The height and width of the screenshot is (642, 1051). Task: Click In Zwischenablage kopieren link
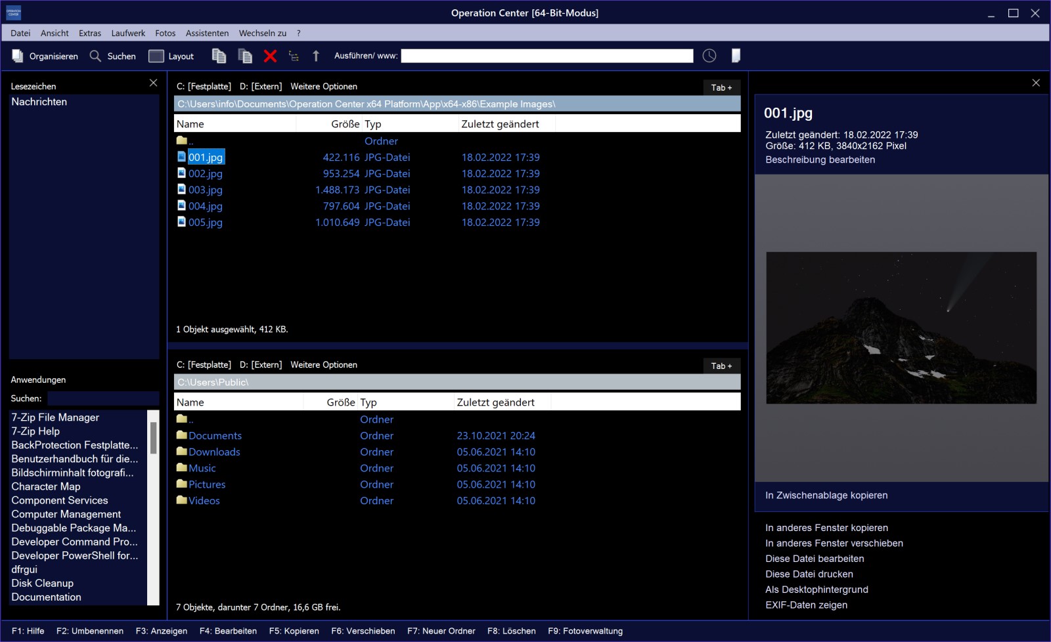(x=826, y=496)
